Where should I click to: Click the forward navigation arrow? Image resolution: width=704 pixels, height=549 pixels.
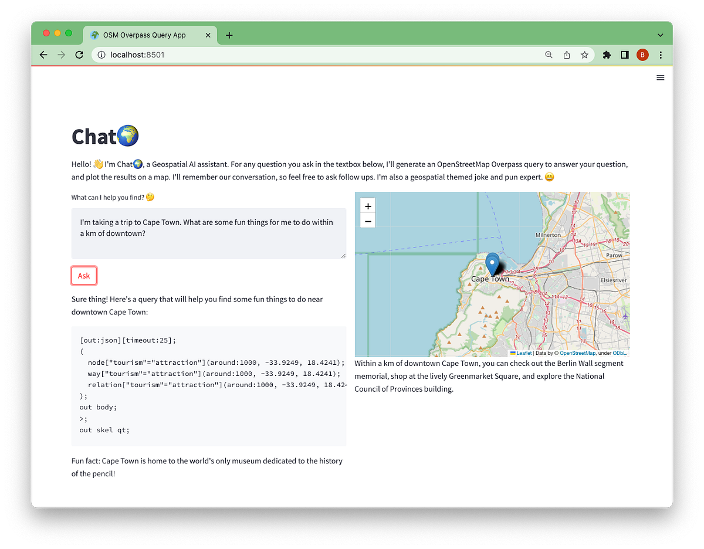pyautogui.click(x=61, y=55)
